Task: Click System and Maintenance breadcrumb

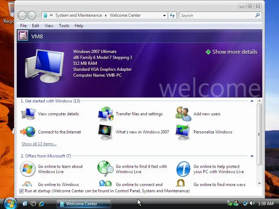Action: 79,15
